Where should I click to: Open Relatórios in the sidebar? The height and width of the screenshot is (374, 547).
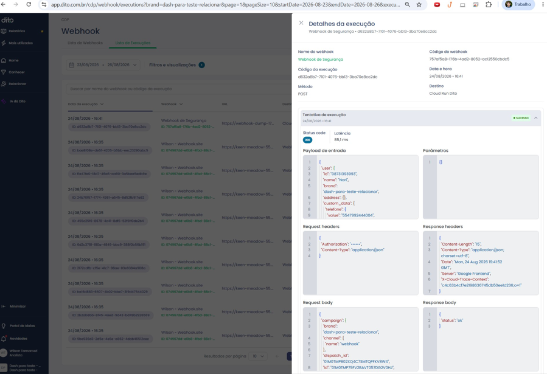click(x=17, y=31)
